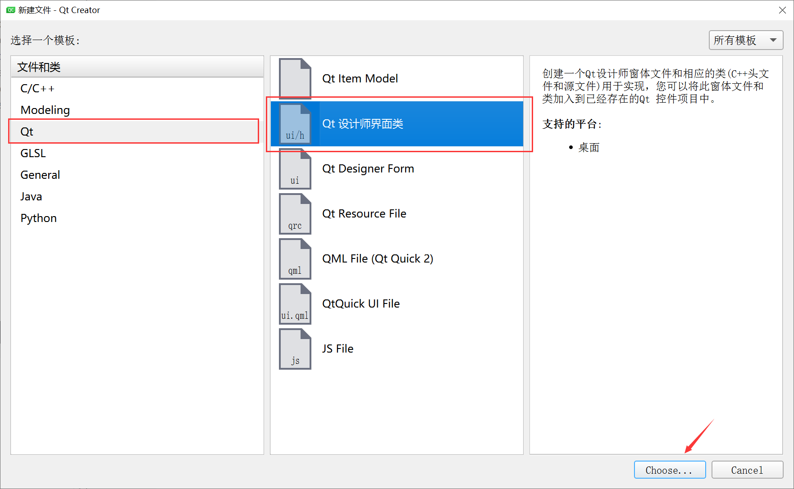The height and width of the screenshot is (489, 794).
Task: Click the ui/h designer form class icon
Action: coord(295,123)
